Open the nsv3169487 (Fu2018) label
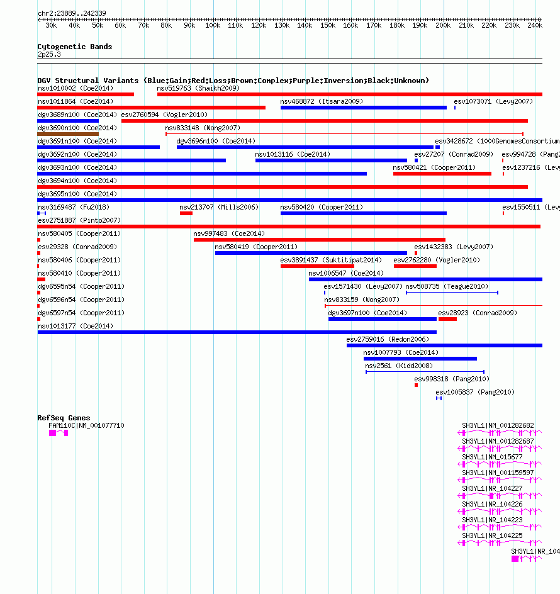Image resolution: width=560 pixels, height=594 pixels. coord(74,207)
